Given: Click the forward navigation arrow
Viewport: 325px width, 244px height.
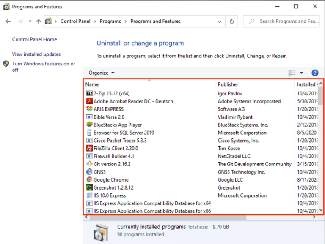Looking at the screenshot, I should click(x=20, y=21).
